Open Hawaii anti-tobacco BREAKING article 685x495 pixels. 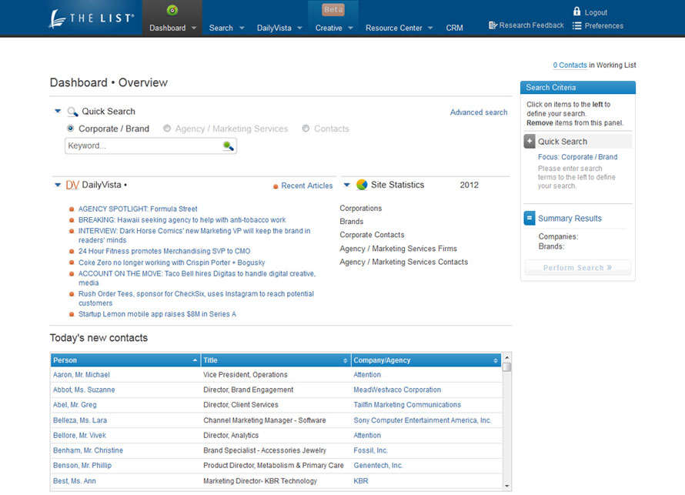click(182, 219)
